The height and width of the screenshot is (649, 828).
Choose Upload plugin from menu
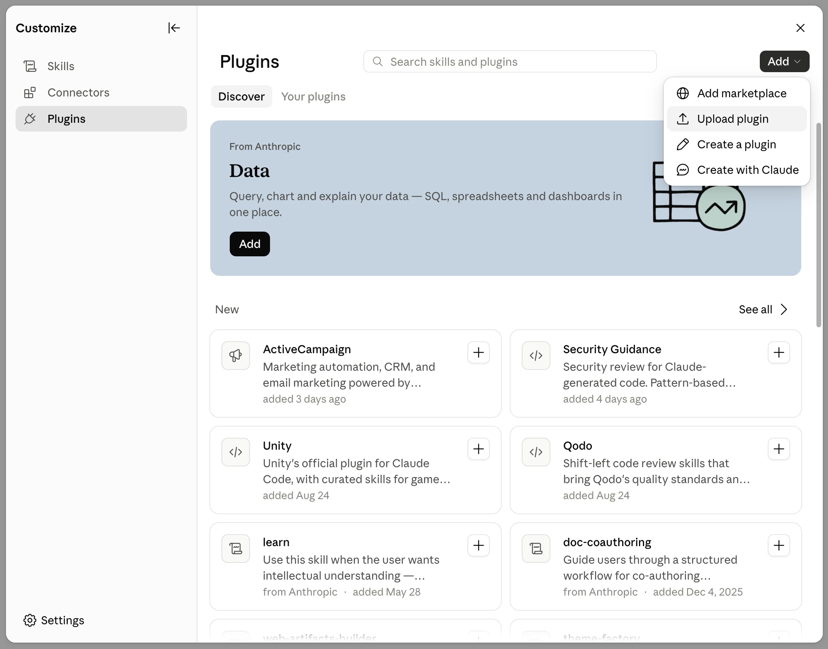tap(737, 119)
